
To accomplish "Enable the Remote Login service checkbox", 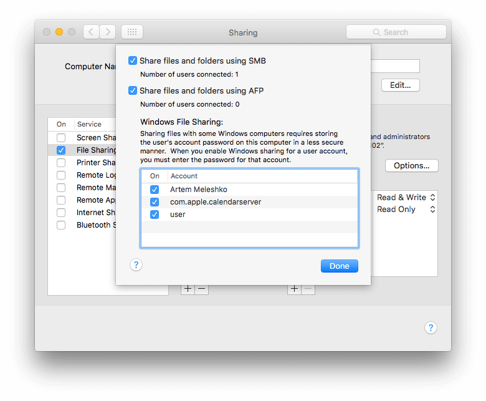I will coord(61,175).
